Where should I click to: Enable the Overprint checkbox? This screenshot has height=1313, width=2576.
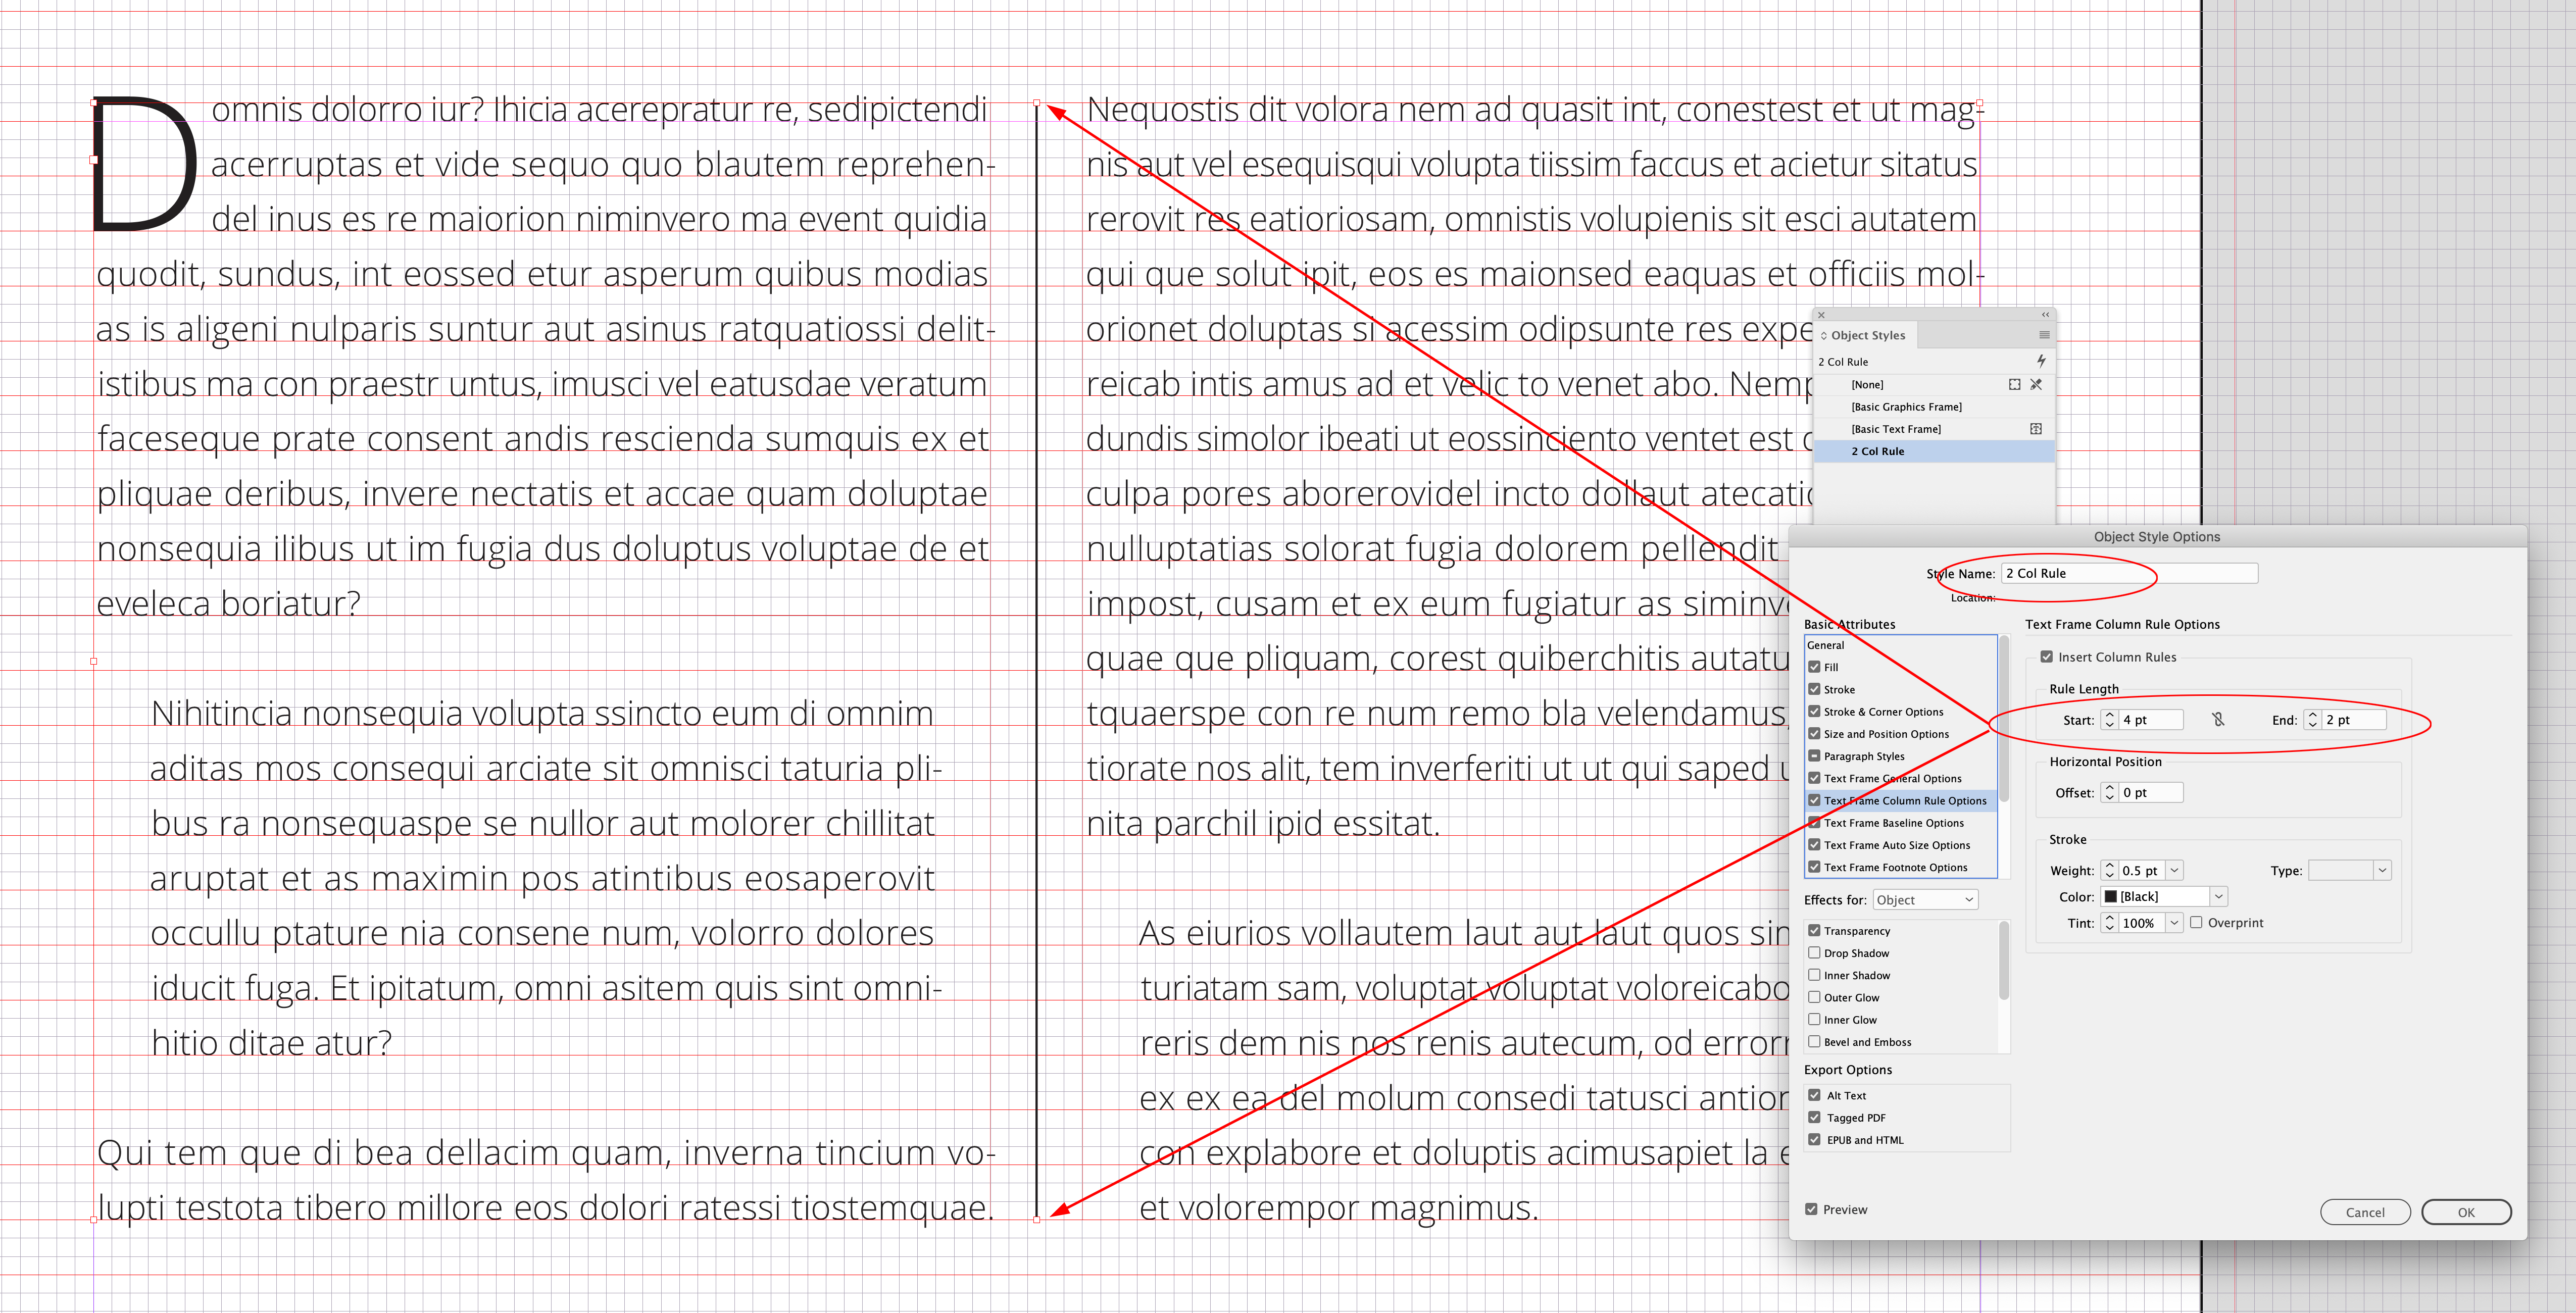pyautogui.click(x=2196, y=922)
